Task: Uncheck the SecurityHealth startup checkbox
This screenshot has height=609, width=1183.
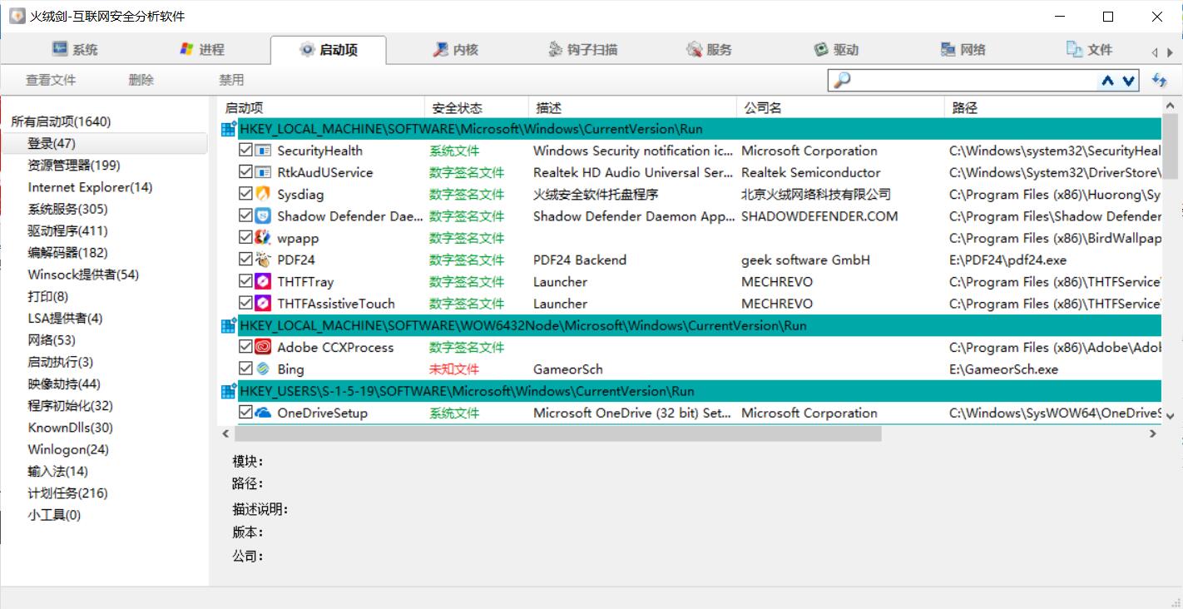Action: point(245,151)
